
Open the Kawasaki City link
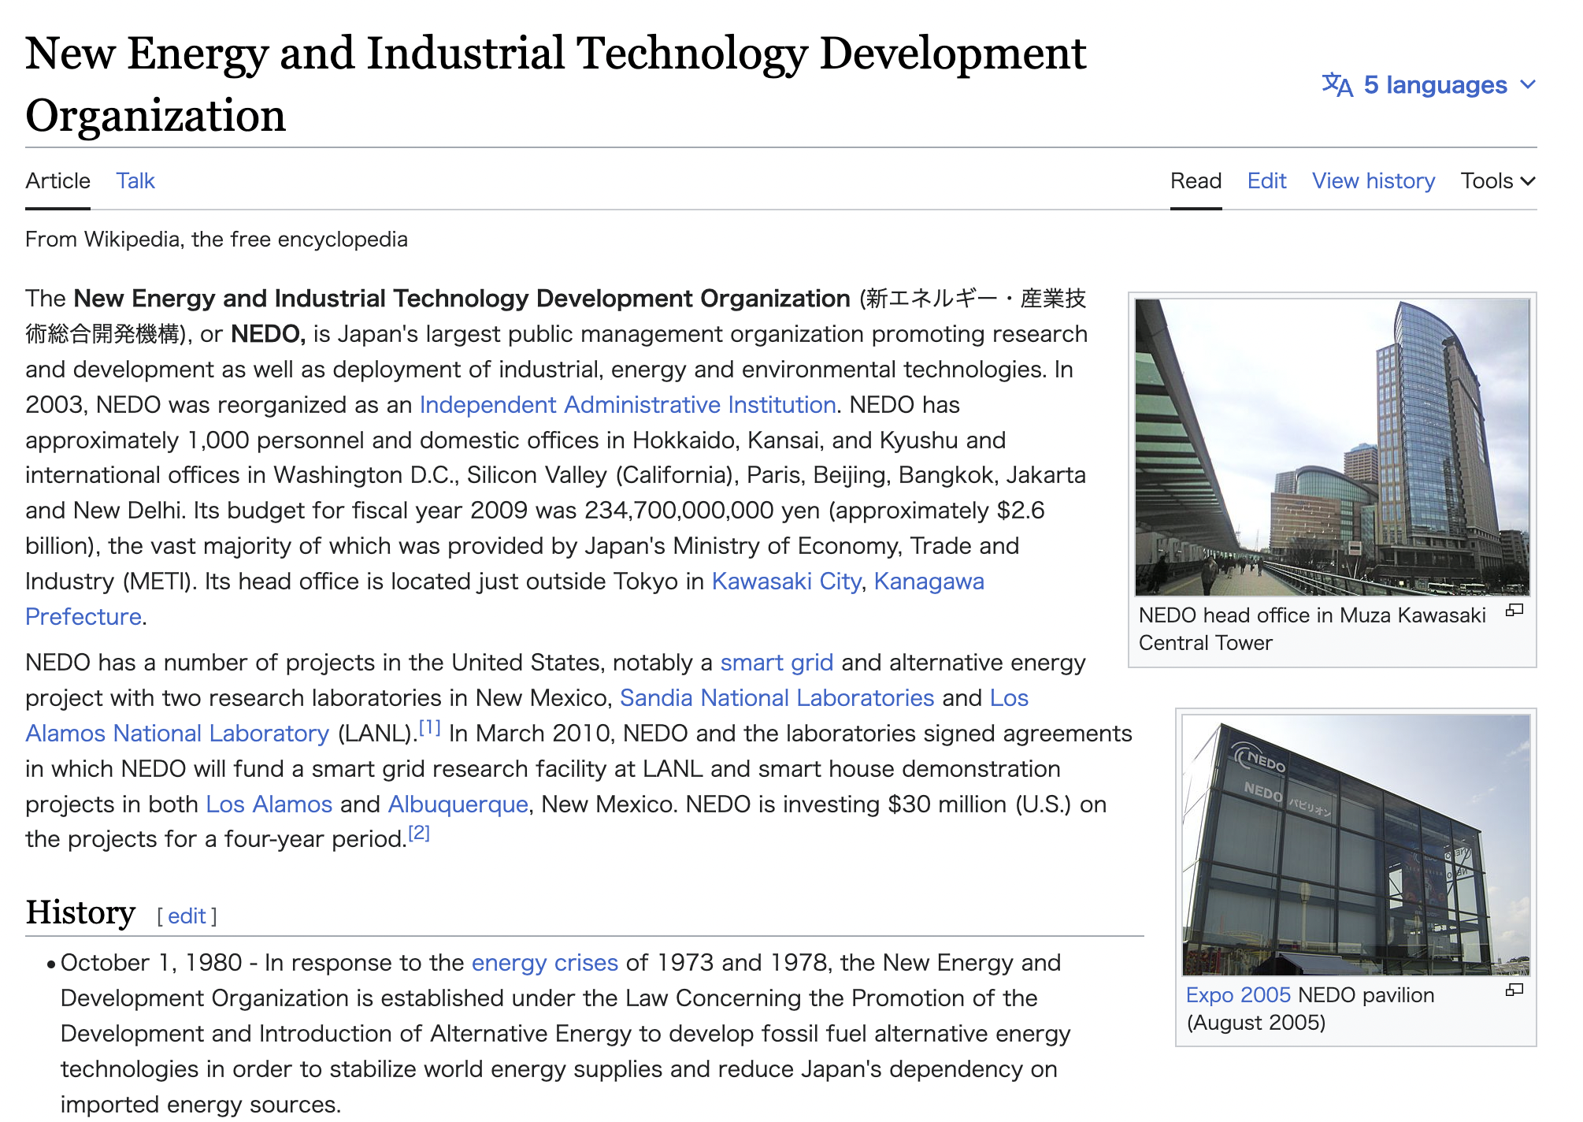pyautogui.click(x=786, y=581)
